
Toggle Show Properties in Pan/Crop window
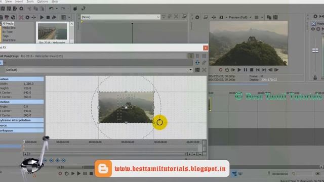tap(190, 56)
